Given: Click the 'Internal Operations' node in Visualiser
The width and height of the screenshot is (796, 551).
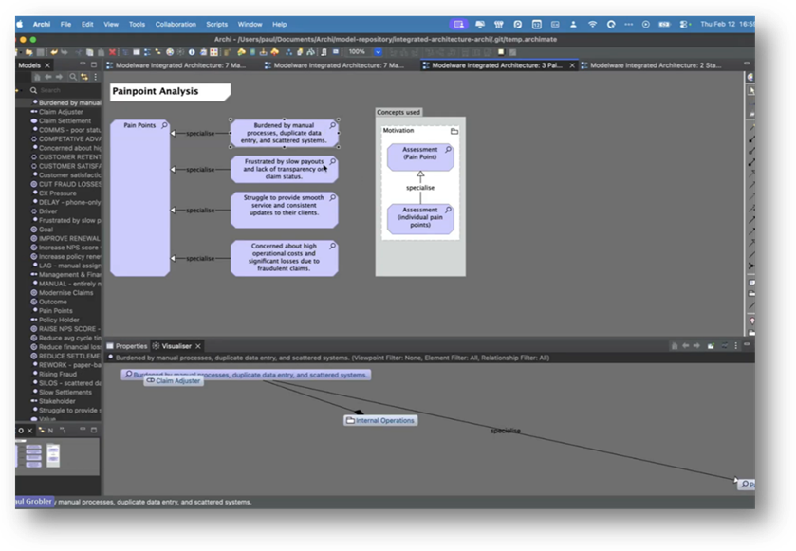Looking at the screenshot, I should coord(380,421).
